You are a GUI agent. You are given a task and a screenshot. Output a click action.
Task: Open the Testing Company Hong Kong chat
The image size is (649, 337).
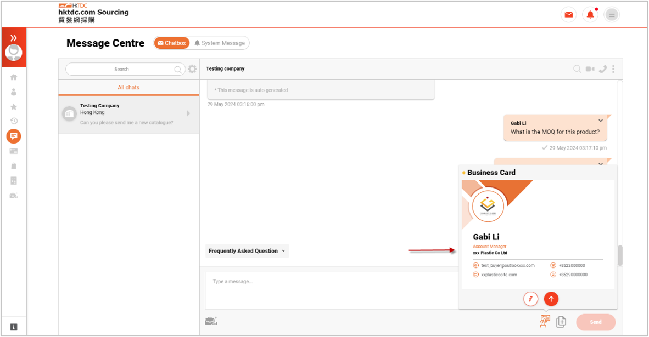[128, 115]
